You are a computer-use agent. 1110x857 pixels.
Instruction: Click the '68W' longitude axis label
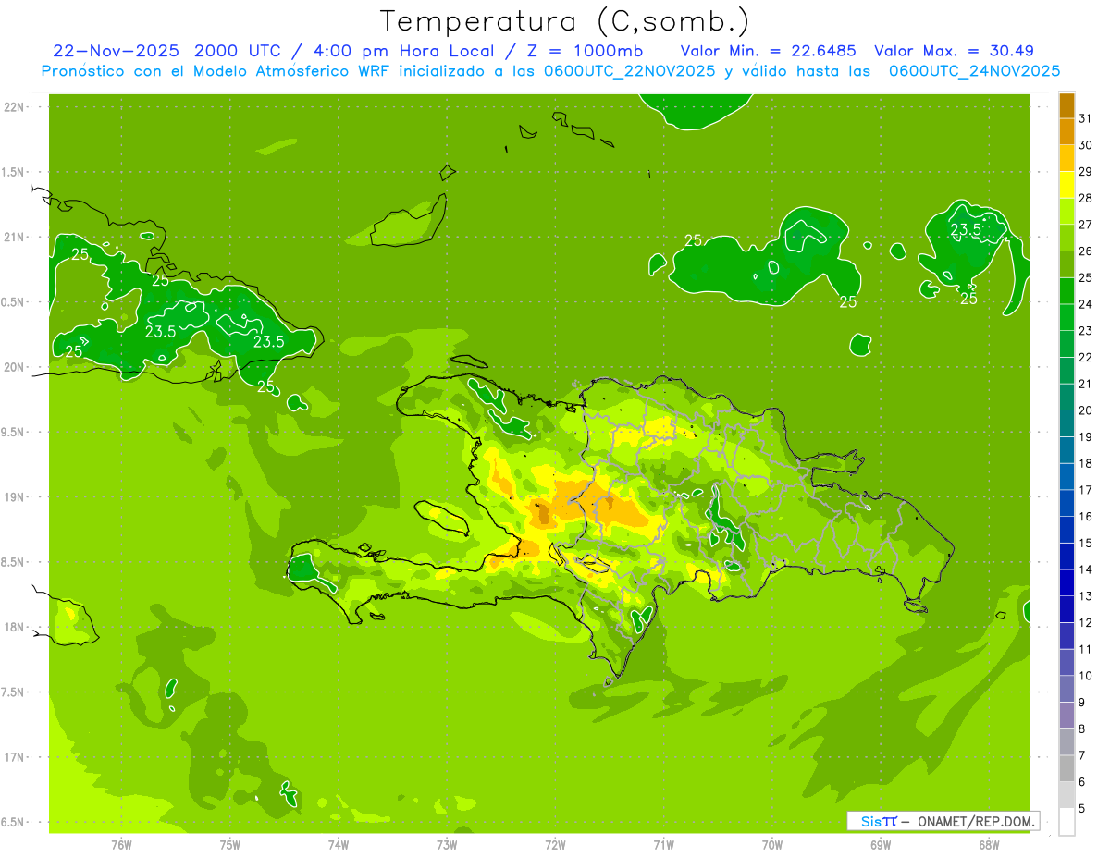pos(989,844)
